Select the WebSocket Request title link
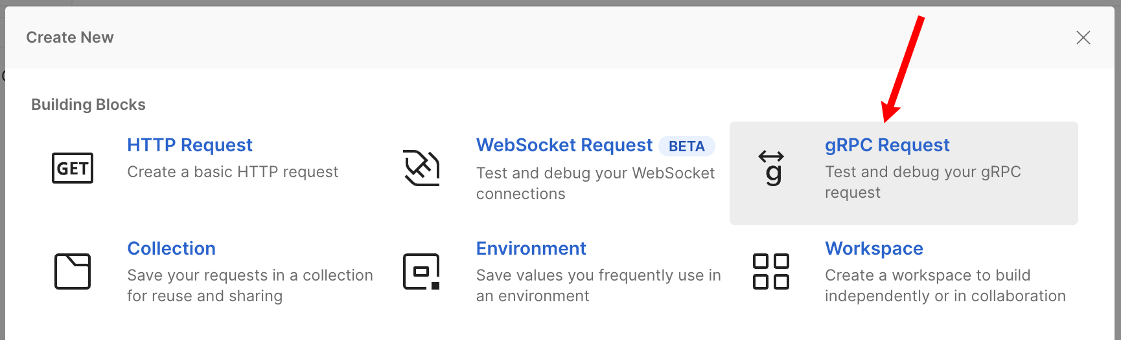1121x340 pixels. [x=564, y=145]
